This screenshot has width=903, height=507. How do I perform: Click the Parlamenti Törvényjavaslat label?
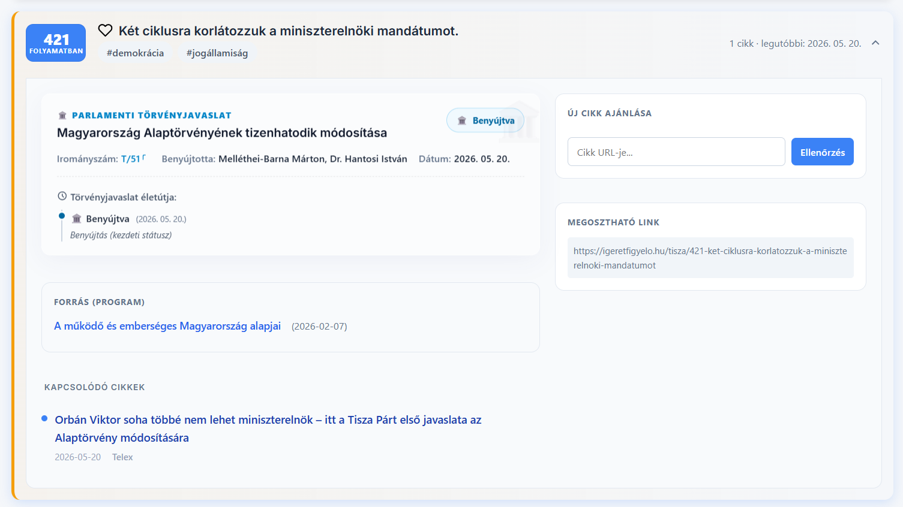(x=152, y=115)
